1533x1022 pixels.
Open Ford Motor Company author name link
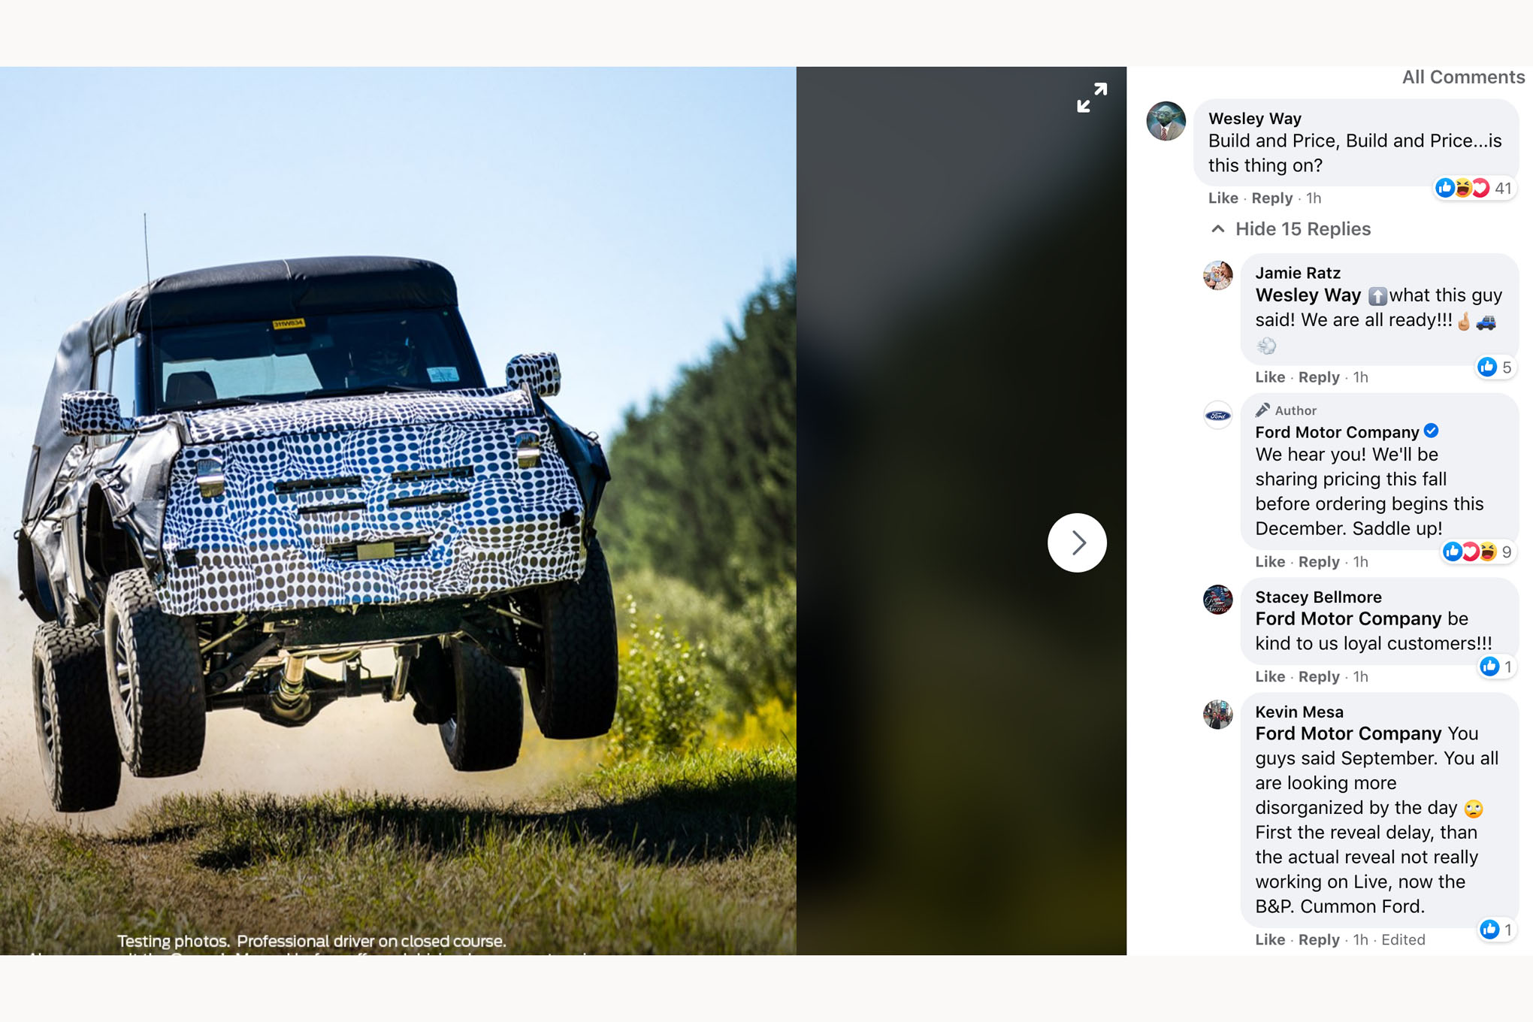(x=1337, y=432)
